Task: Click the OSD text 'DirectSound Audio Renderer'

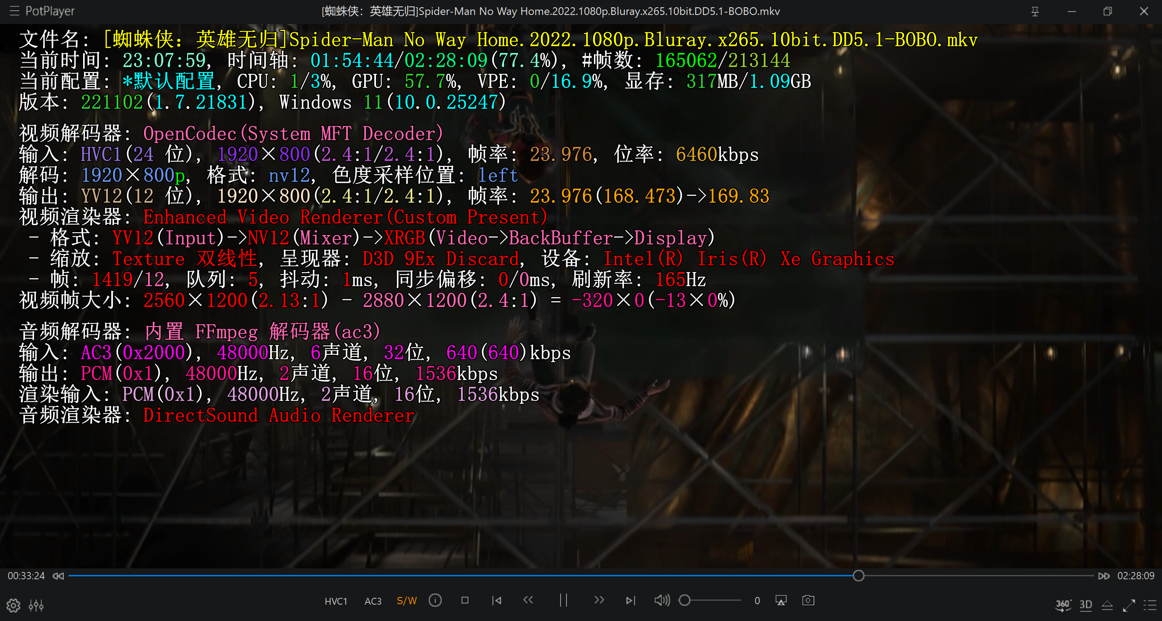Action: coord(279,416)
